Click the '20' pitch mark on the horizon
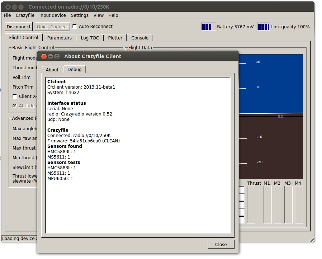The image size is (322, 259). click(258, 62)
